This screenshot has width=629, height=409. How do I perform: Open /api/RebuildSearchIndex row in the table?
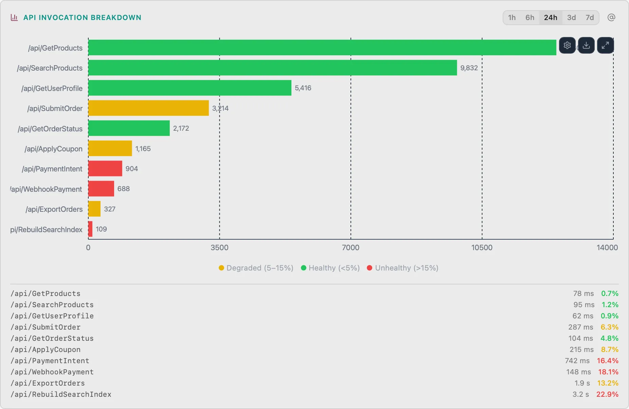[61, 394]
